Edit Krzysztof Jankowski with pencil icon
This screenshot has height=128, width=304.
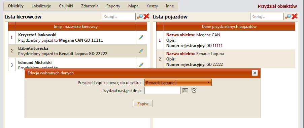[x=141, y=37]
